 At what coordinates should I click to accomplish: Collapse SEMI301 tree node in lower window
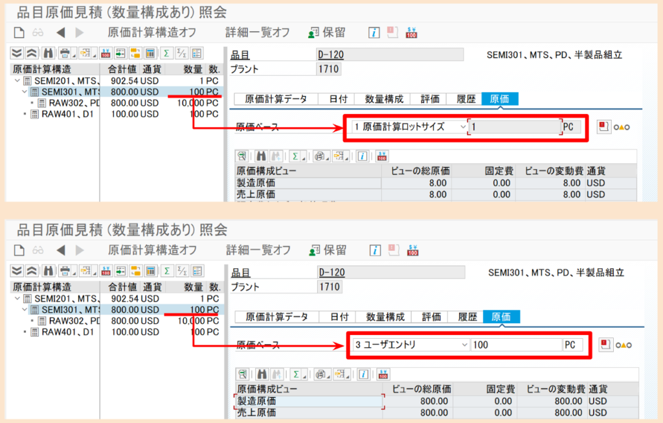tap(25, 310)
